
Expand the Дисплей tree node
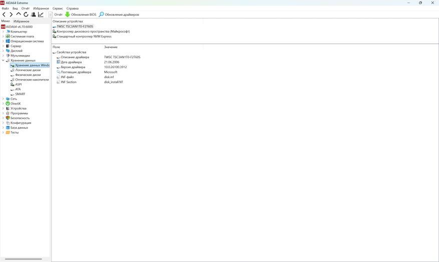[x=3, y=51]
